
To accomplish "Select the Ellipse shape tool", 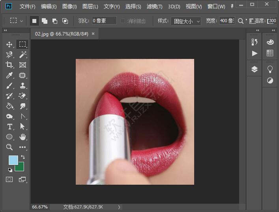I will coord(9,137).
